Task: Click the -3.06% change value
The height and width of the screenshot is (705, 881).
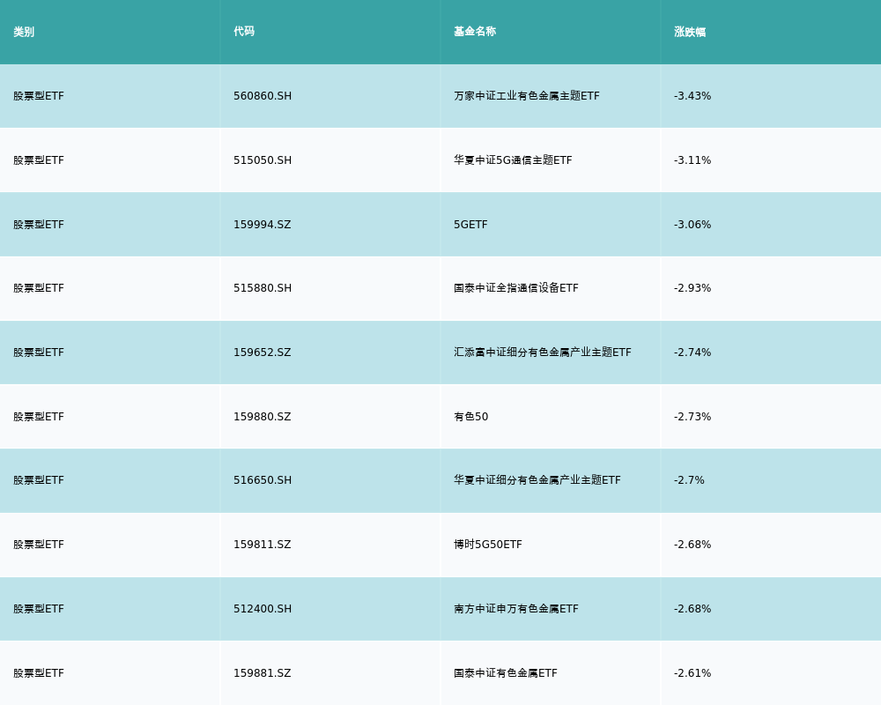Action: coord(692,225)
